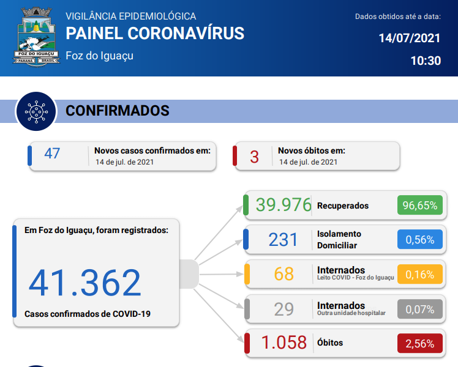458x367 pixels.
Task: Click the hospitalized count 68
Action: click(x=283, y=274)
